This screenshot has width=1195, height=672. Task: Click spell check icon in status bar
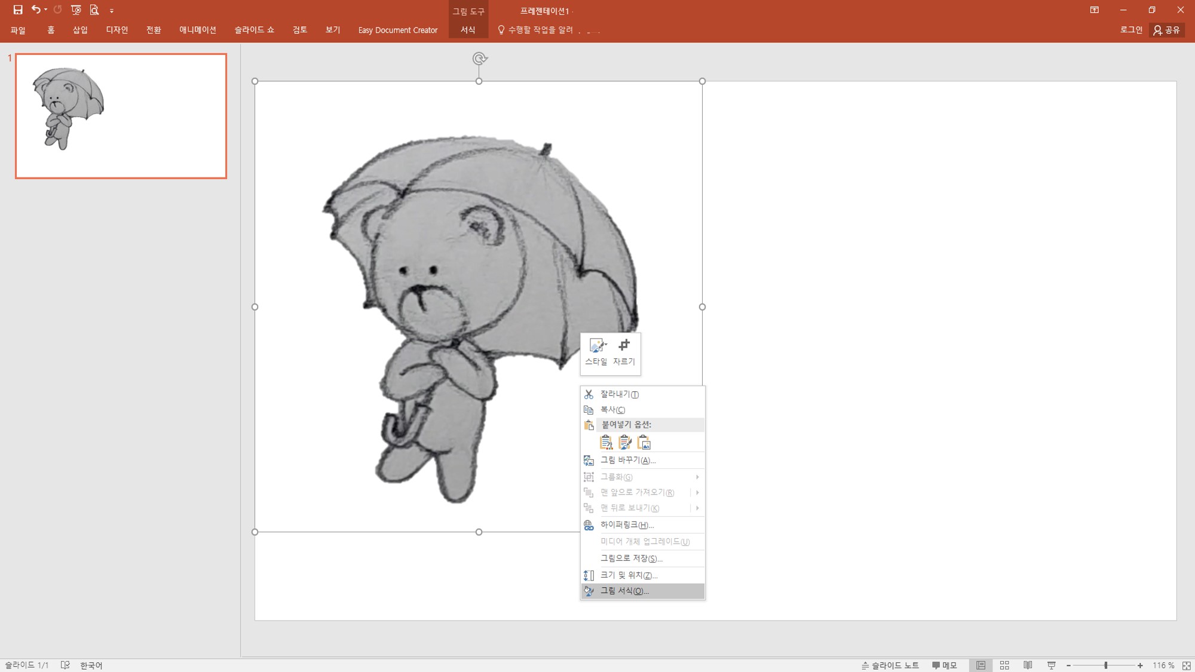pyautogui.click(x=66, y=665)
